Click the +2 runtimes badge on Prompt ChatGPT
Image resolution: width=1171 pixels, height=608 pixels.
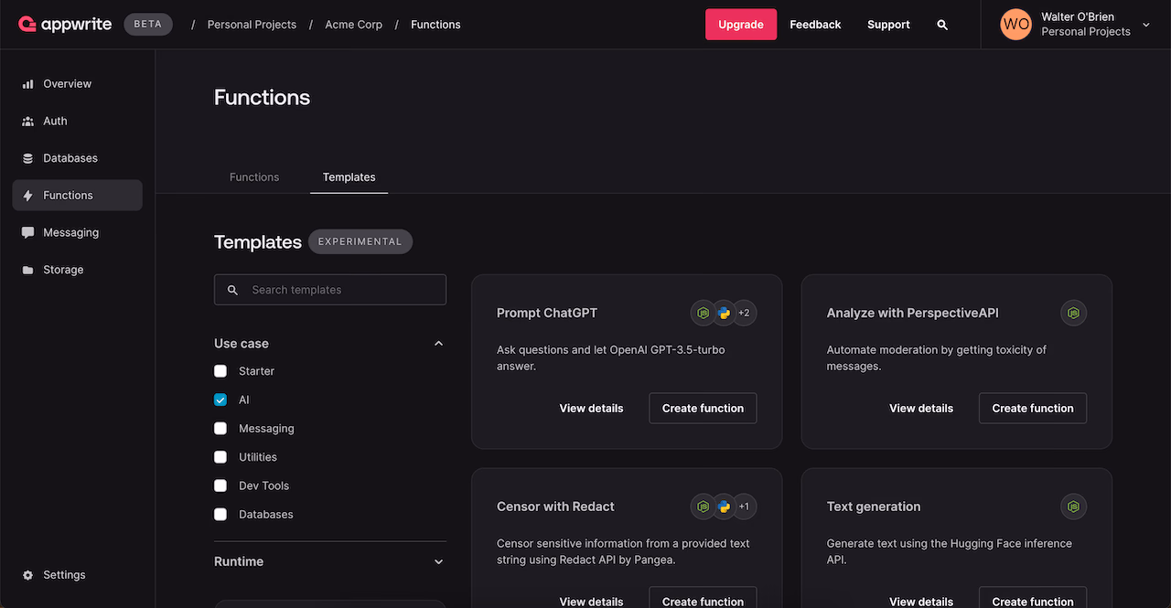pyautogui.click(x=744, y=313)
